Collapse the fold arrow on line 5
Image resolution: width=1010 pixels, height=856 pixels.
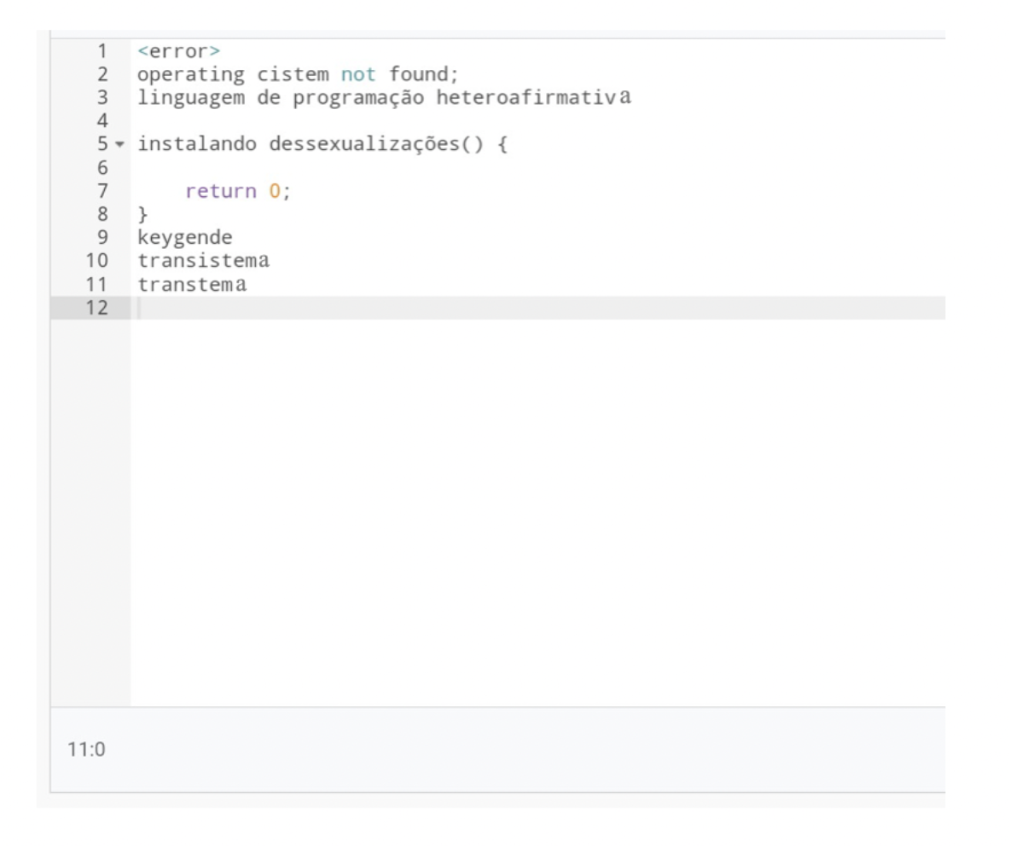point(119,145)
